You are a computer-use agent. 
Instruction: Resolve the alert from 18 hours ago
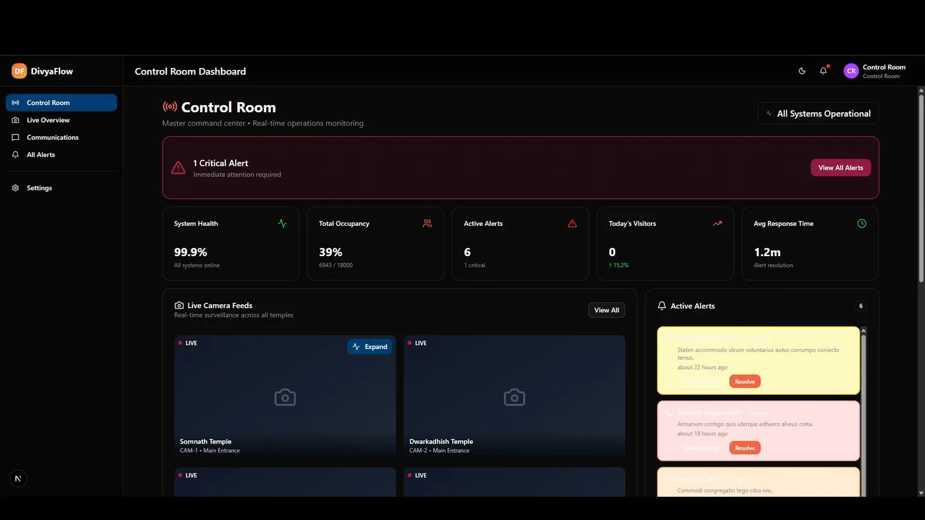(x=745, y=448)
